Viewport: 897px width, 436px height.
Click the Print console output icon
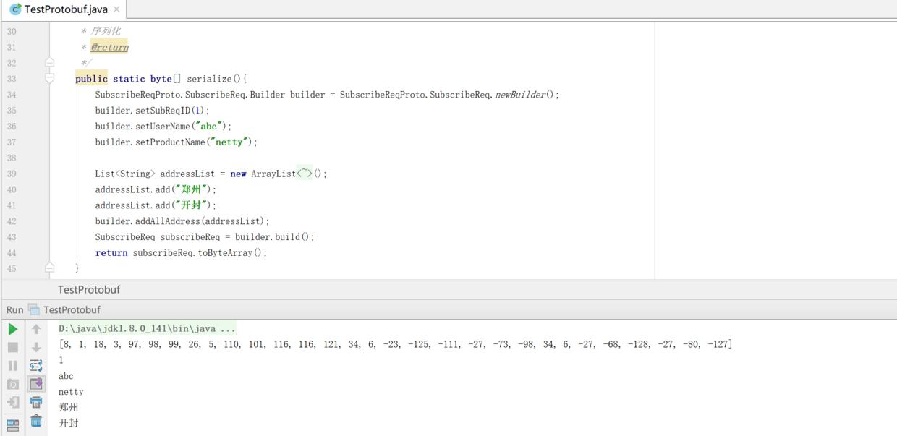pyautogui.click(x=36, y=402)
